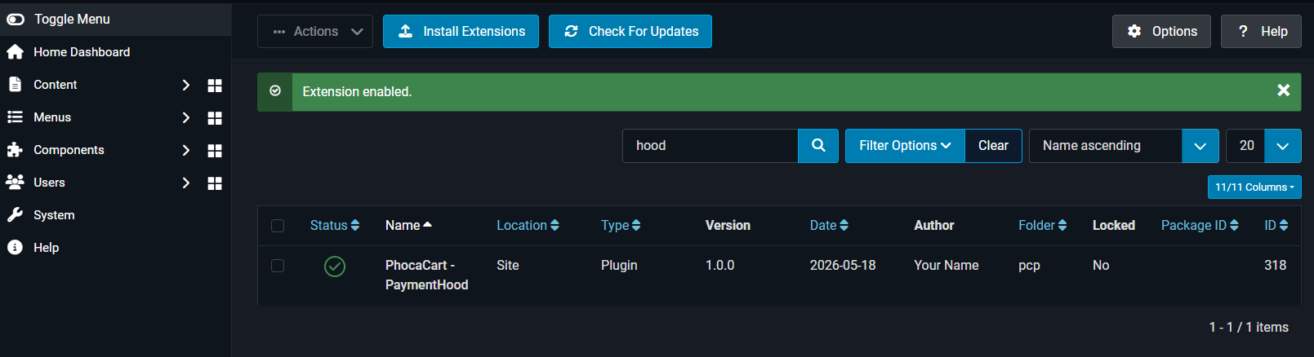The width and height of the screenshot is (1314, 357).
Task: Open the 20 items per page dropdown
Action: (x=1263, y=146)
